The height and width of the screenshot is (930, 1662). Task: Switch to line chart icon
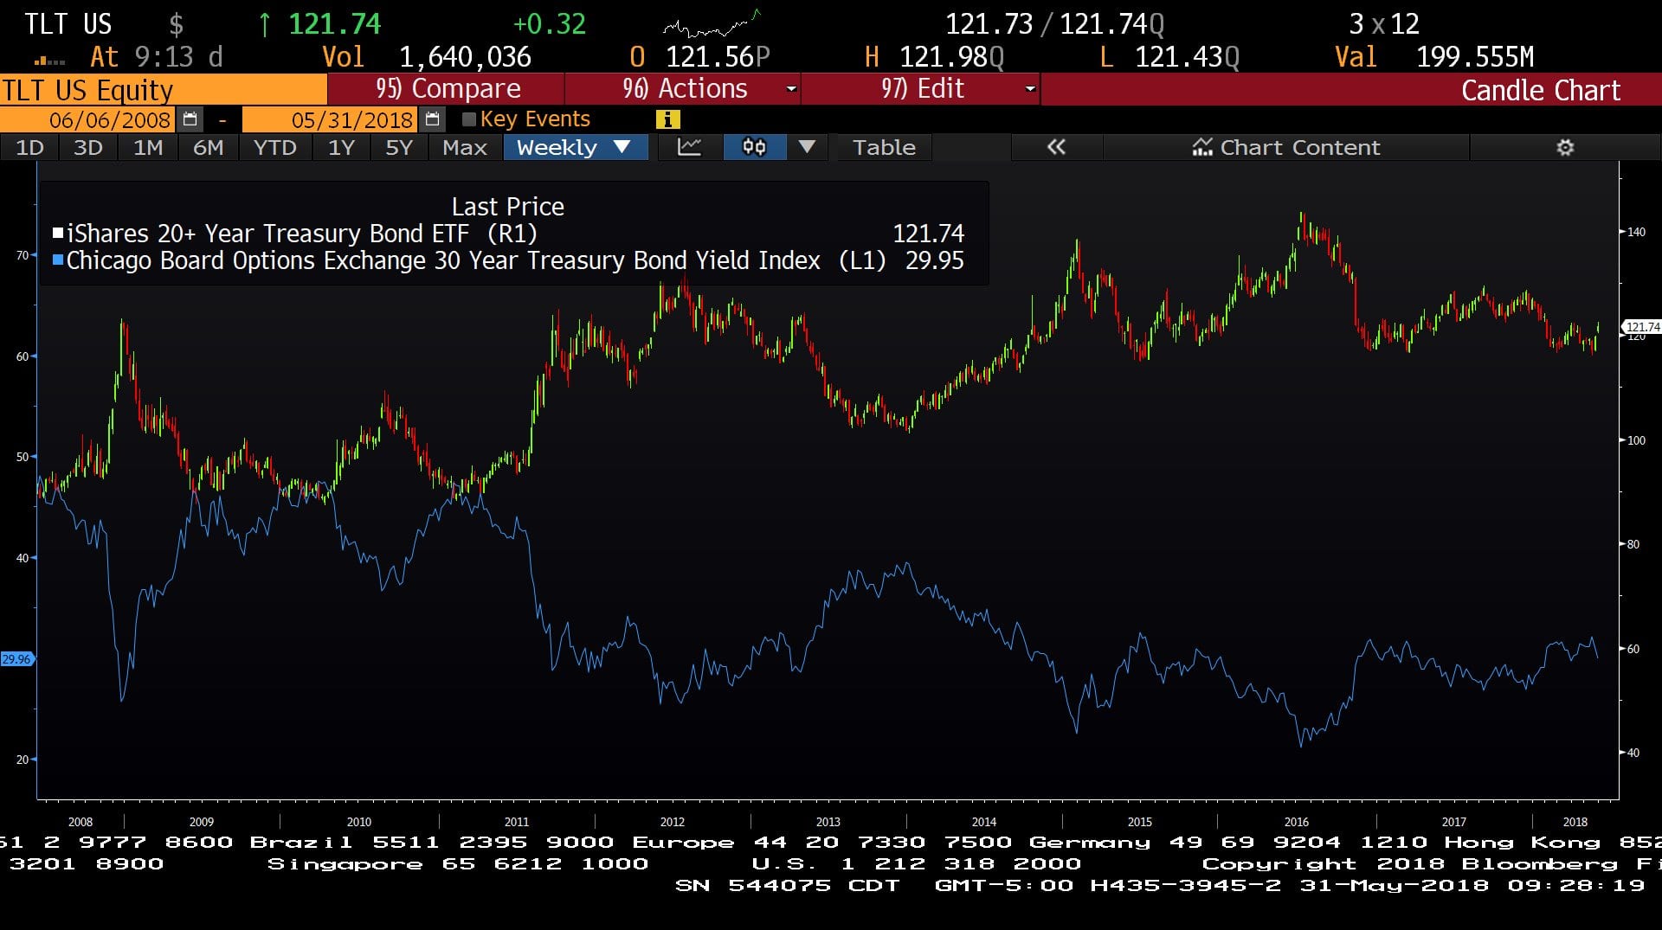coord(689,147)
